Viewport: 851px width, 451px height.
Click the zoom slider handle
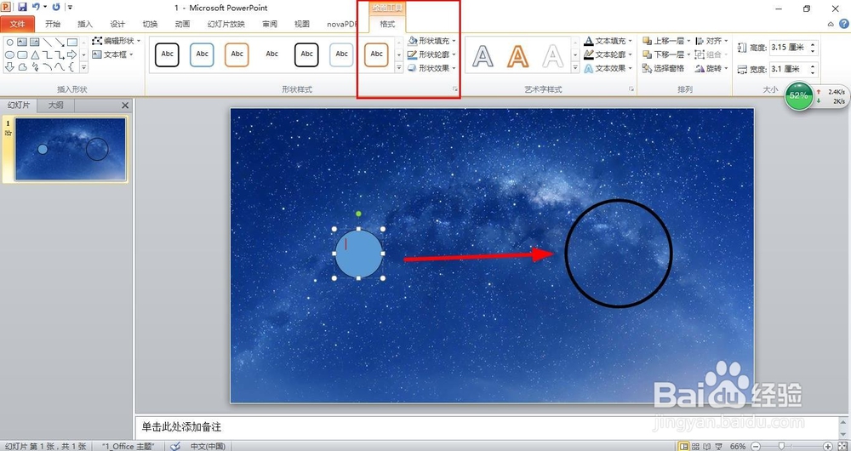(781, 446)
